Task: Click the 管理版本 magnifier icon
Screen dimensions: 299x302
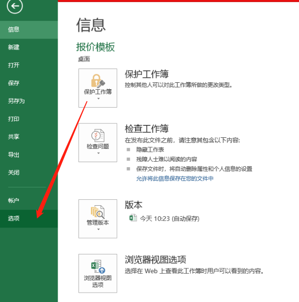Action: coord(97,211)
